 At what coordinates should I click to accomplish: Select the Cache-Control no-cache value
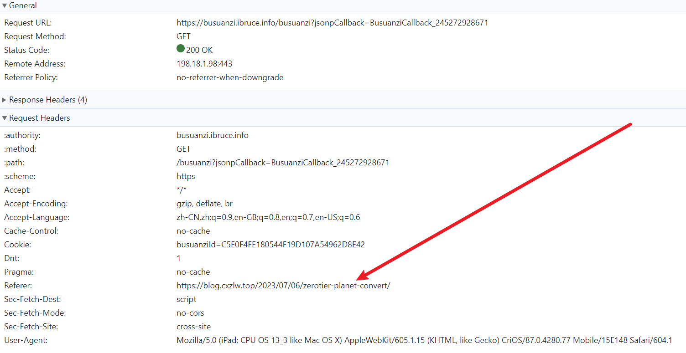(193, 231)
